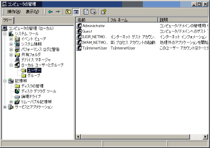Open the 操作(A) menu
Screen dimensions: 210x148
pos(14,12)
